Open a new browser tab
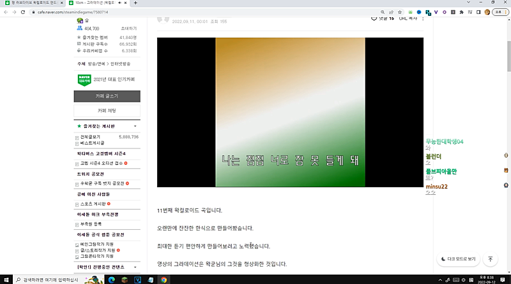 click(135, 3)
